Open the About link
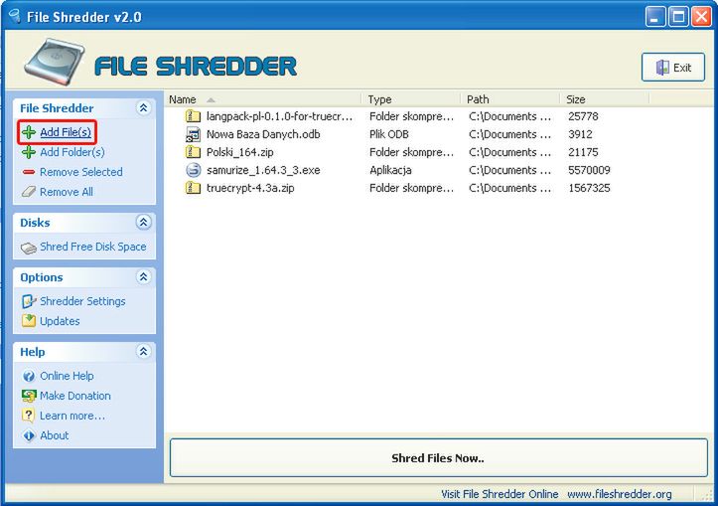Image resolution: width=718 pixels, height=506 pixels. pyautogui.click(x=54, y=435)
